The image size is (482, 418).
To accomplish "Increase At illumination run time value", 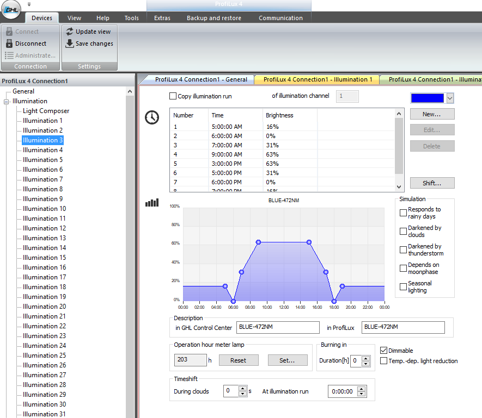I will (x=362, y=389).
